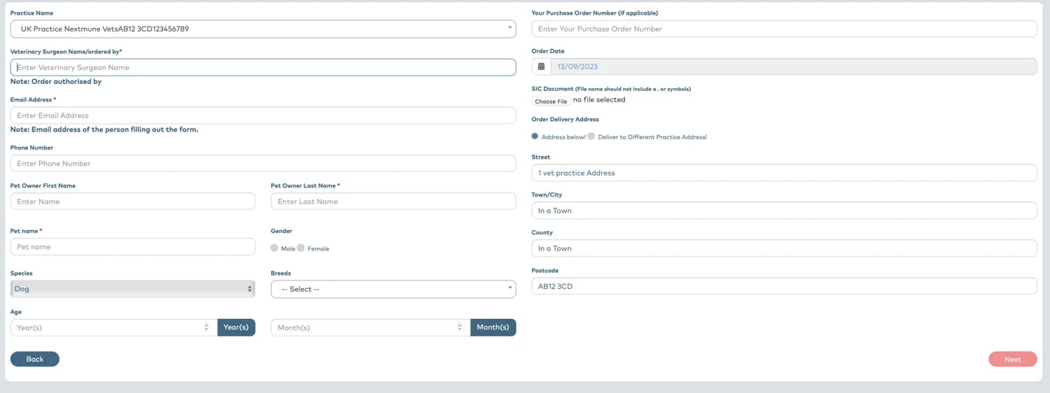Click the 'Note: Order authorised by' text
This screenshot has width=1050, height=393.
tap(56, 82)
